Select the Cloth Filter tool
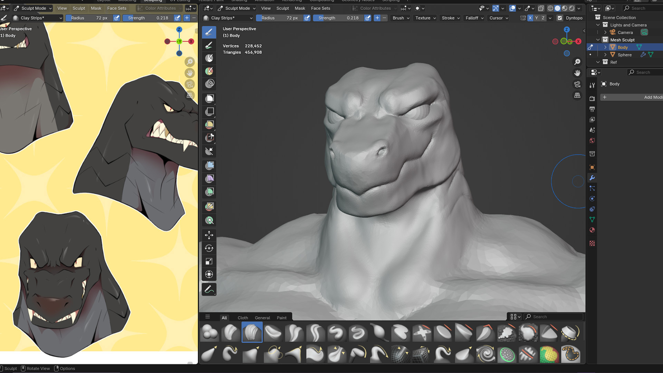Viewport: 663px width, 373px height. pyautogui.click(x=209, y=179)
